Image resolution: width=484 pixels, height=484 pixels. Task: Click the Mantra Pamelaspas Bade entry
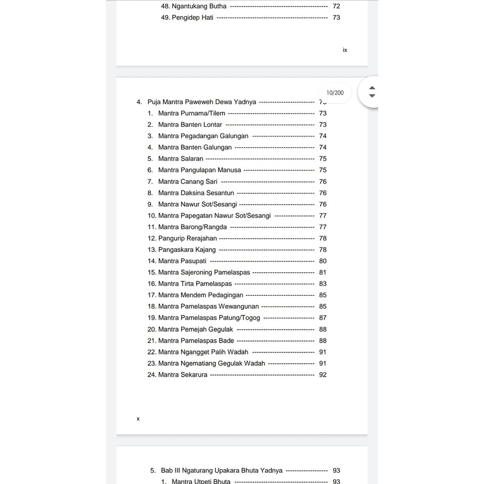196,340
